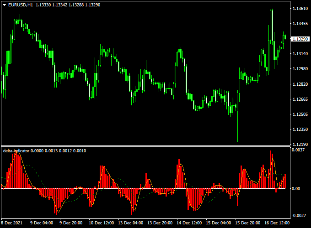Select the 1.13140 price axis label

coord(300,54)
